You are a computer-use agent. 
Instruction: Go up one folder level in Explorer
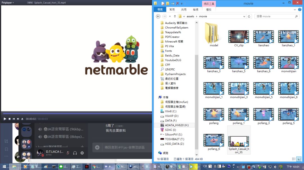click(175, 17)
